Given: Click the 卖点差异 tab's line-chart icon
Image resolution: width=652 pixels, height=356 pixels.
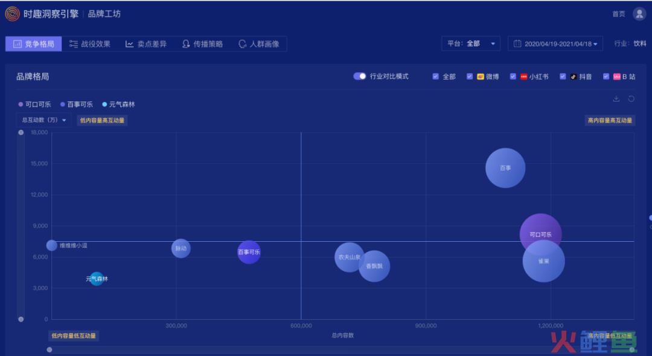Looking at the screenshot, I should tap(129, 44).
